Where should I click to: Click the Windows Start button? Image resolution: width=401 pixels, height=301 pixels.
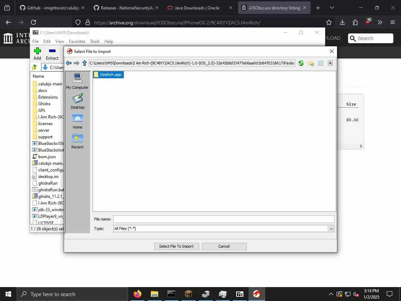pos(8,294)
